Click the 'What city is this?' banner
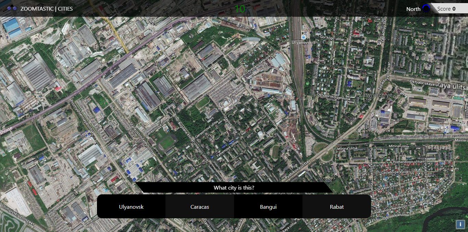Screen dimensions: 468x232 point(234,188)
